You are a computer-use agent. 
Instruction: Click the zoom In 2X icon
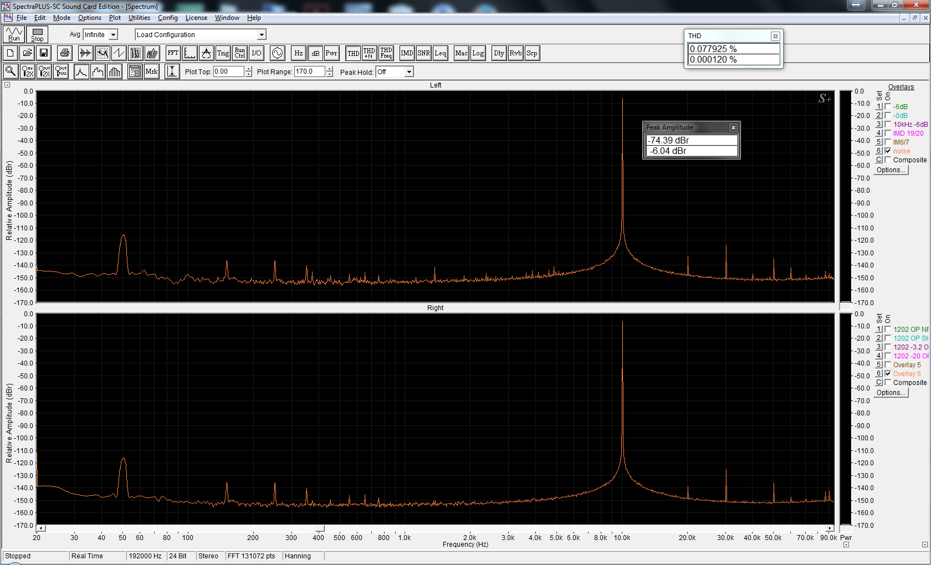(27, 71)
